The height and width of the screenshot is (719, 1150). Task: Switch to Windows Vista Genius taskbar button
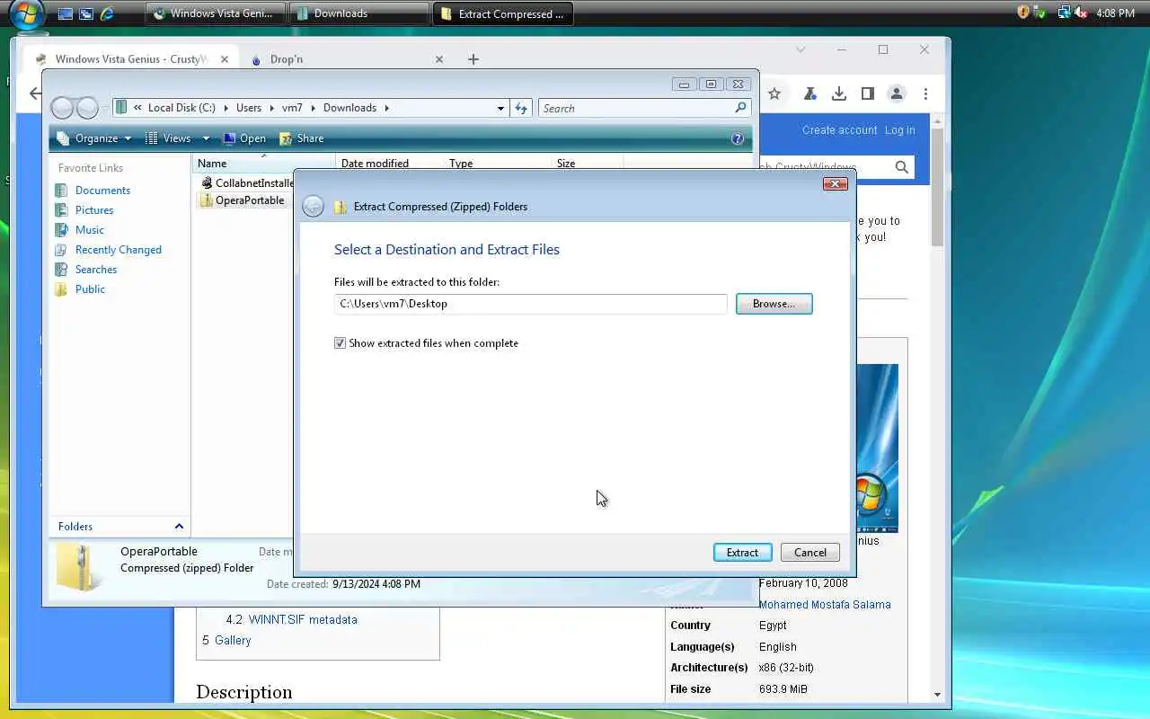215,13
